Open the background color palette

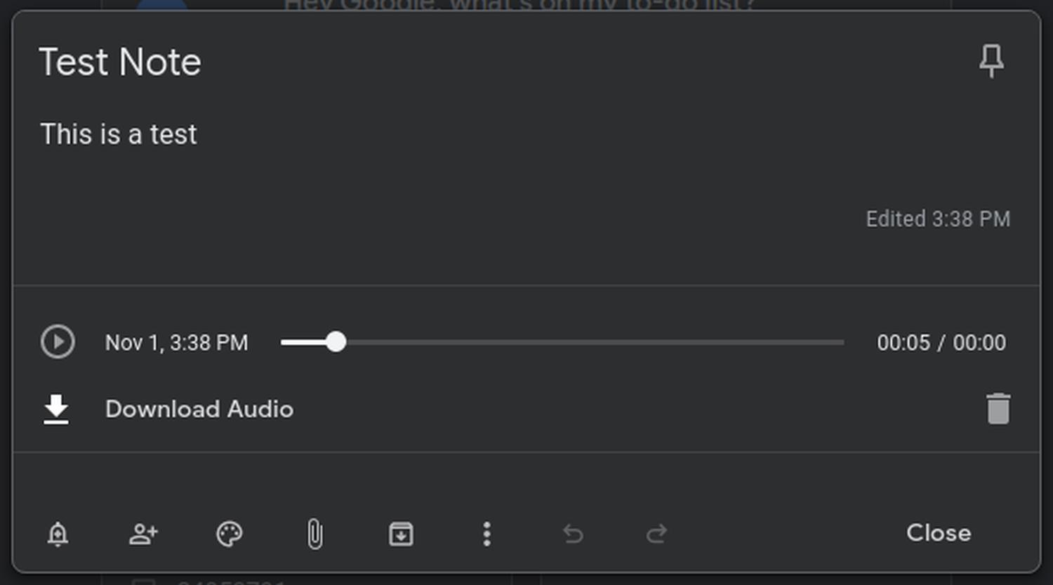coord(229,534)
